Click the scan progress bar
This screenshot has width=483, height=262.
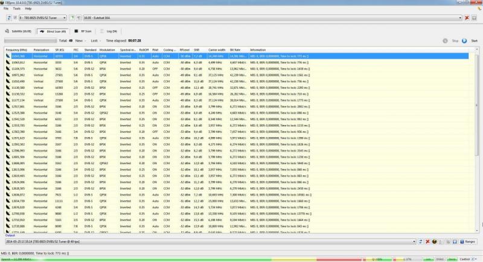(x=31, y=40)
